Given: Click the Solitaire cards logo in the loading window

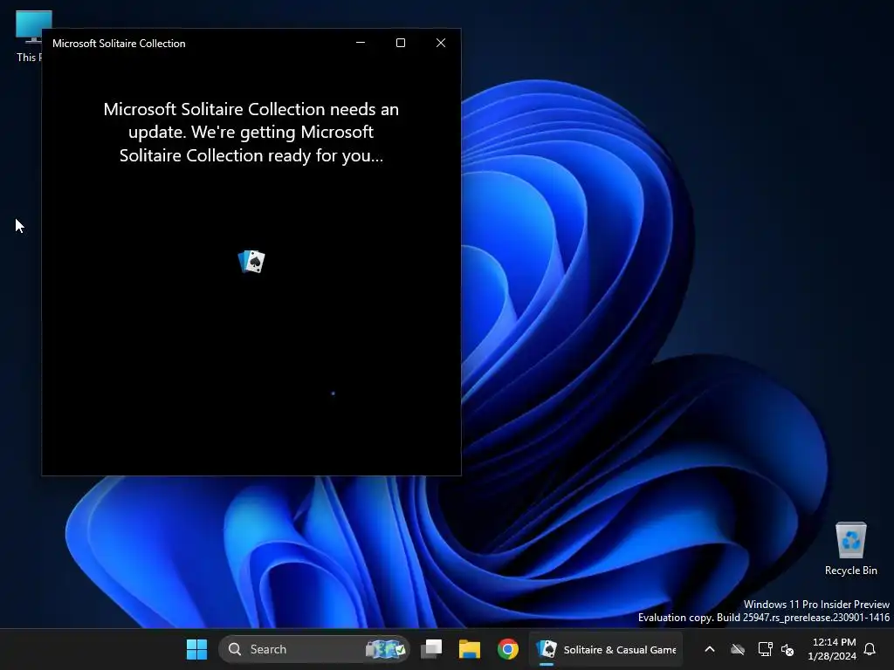Looking at the screenshot, I should click(251, 262).
